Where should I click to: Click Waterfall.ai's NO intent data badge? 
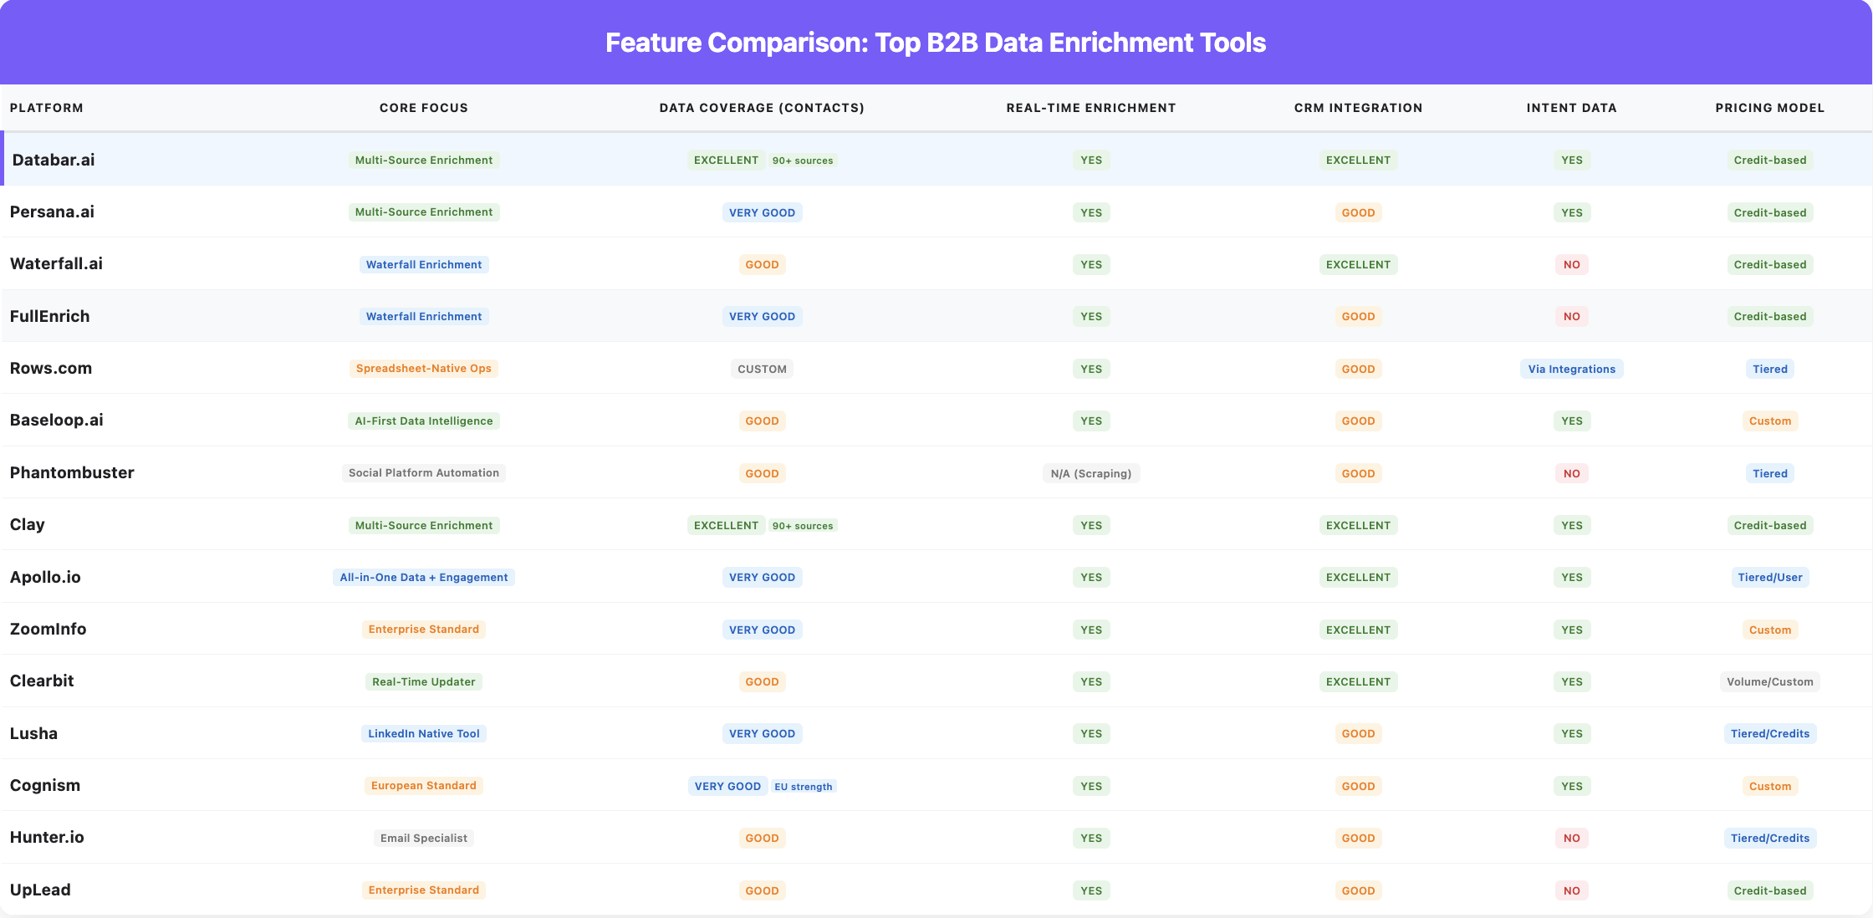pos(1572,264)
